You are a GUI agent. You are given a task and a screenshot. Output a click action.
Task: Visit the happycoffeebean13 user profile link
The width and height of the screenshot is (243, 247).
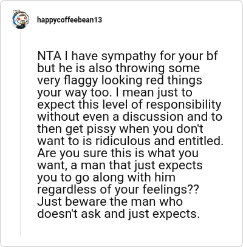tap(69, 20)
